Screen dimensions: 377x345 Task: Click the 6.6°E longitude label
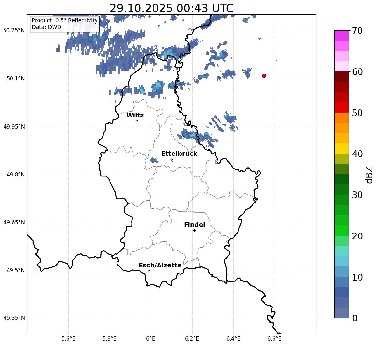point(274,339)
